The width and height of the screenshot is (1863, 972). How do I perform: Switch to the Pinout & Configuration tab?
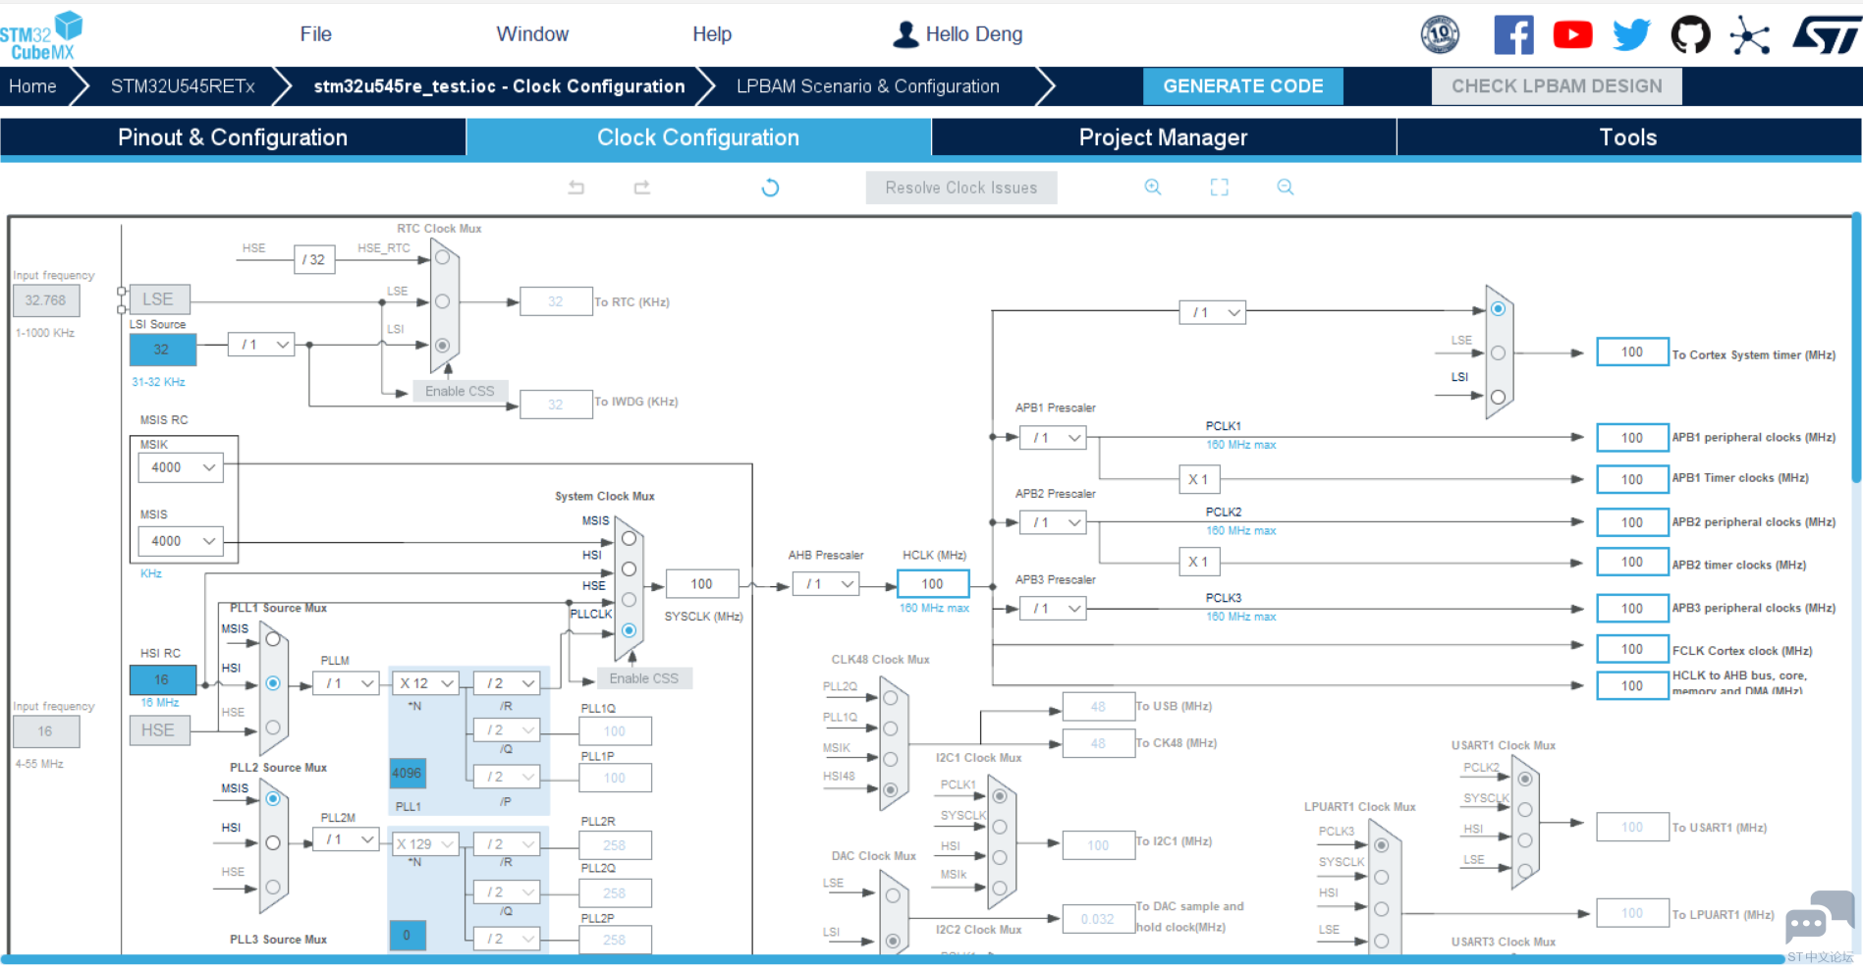point(233,137)
